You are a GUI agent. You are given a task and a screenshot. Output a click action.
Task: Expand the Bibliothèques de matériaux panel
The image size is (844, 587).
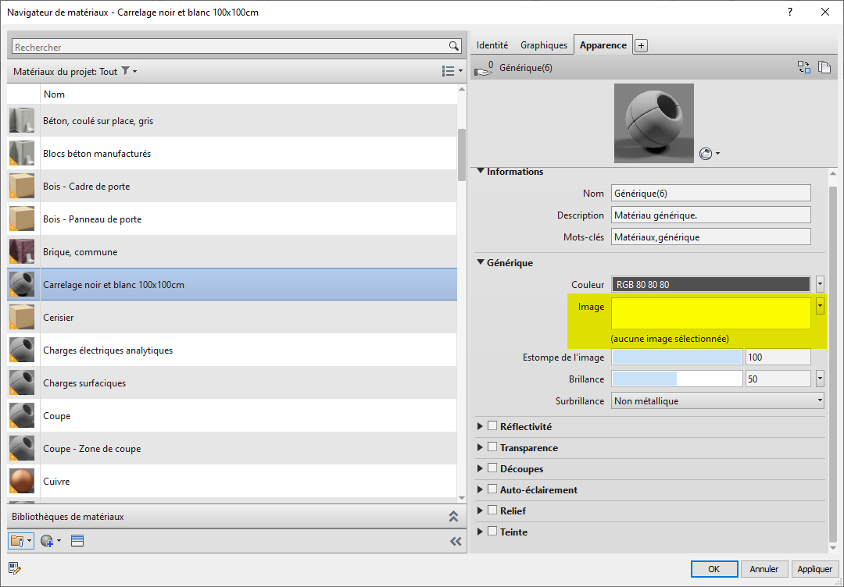pos(452,517)
